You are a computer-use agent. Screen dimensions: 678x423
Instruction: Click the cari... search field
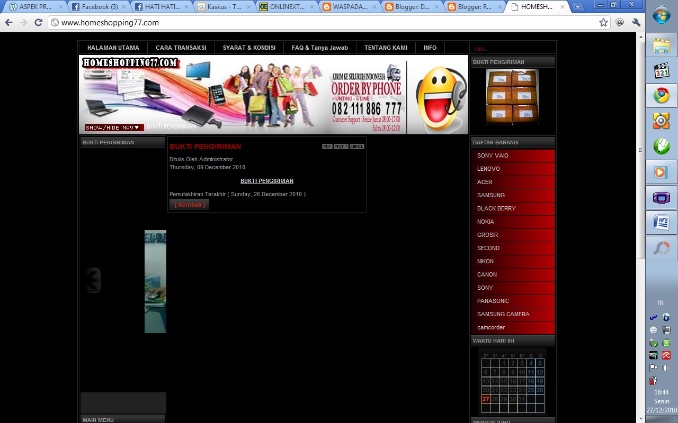(512, 48)
